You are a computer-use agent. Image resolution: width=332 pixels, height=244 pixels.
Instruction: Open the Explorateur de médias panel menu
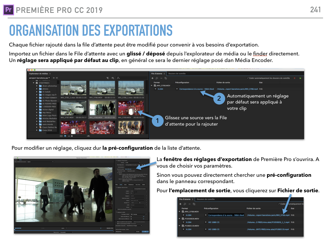pos(50,74)
